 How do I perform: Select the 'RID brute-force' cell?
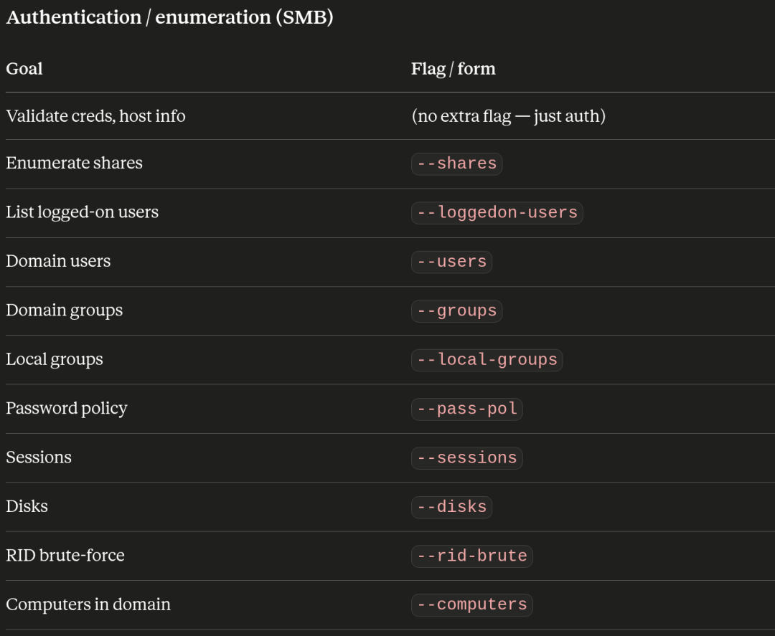(65, 555)
